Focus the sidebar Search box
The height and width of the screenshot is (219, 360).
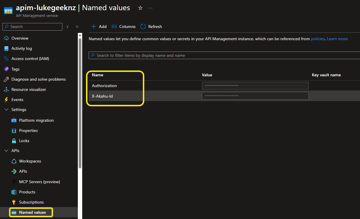click(32, 27)
